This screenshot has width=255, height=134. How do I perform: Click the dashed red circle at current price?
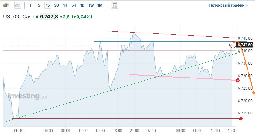coord(233,44)
